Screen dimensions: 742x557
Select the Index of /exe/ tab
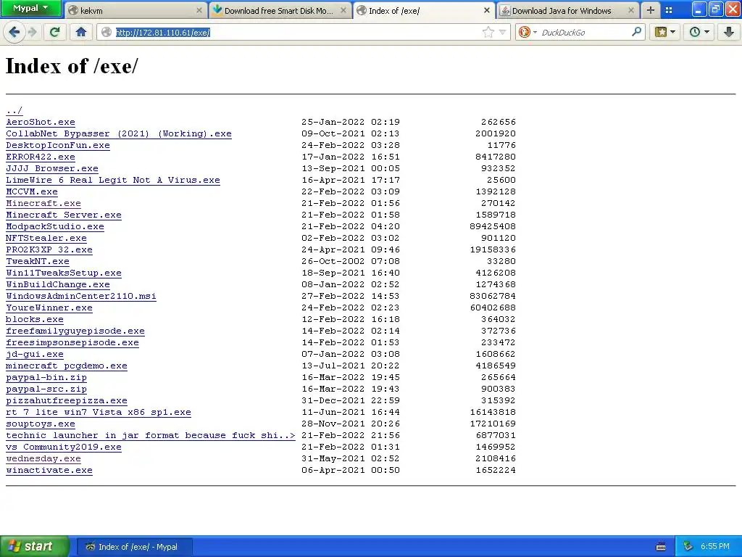[x=423, y=10]
